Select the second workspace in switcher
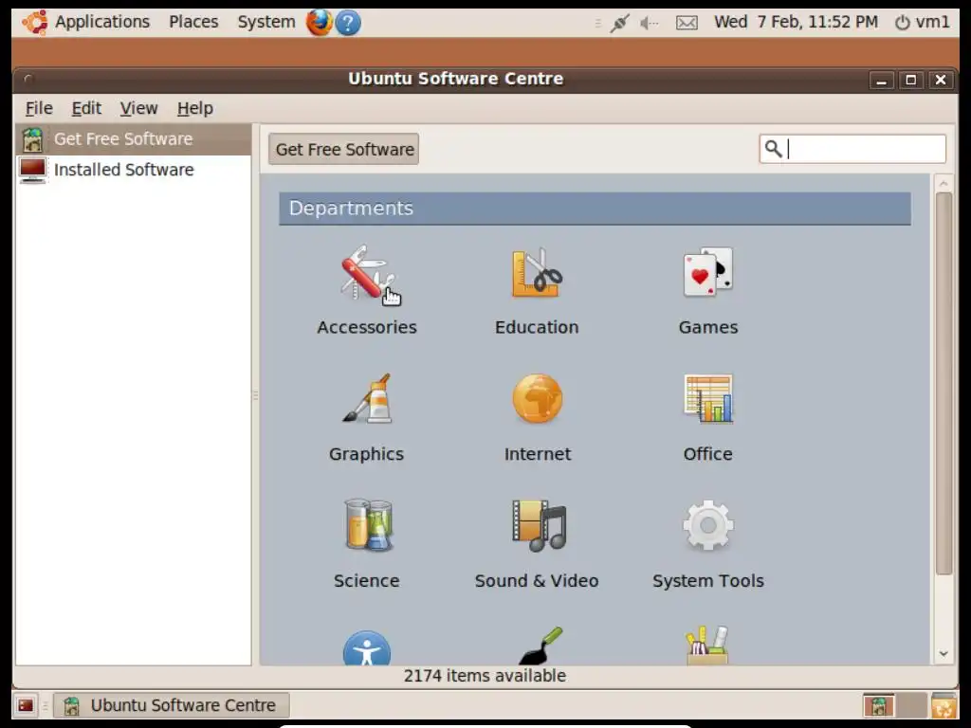971x728 pixels. point(911,705)
